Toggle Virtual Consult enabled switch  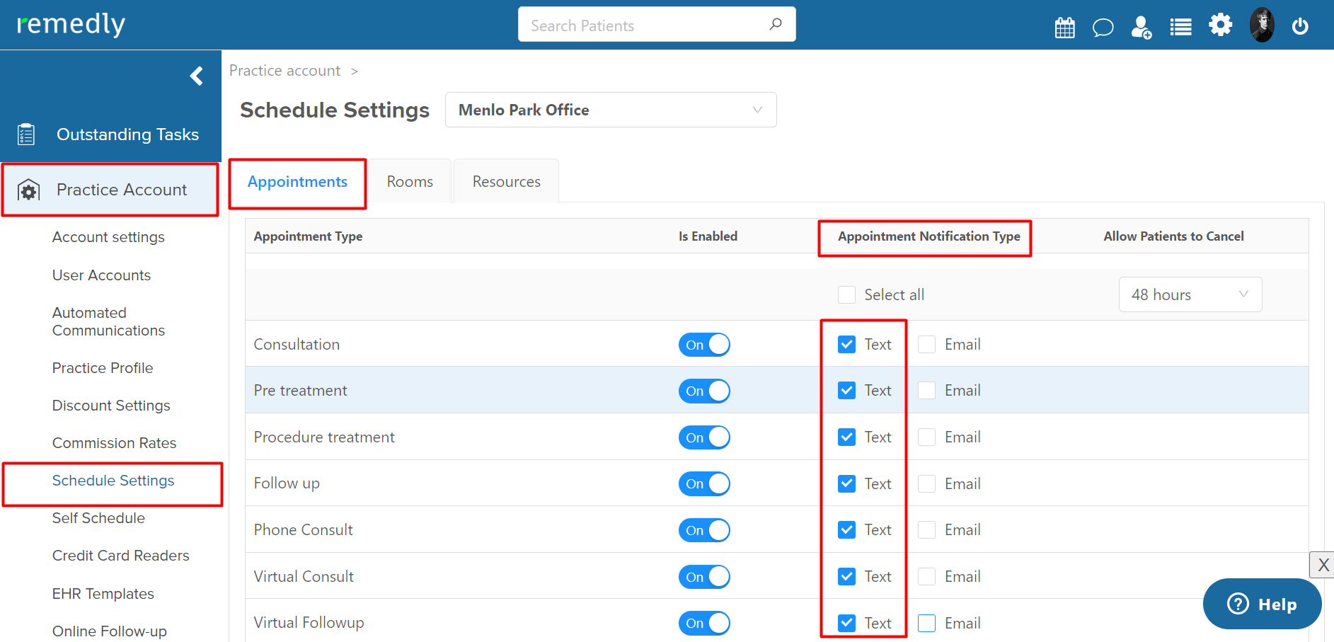[x=704, y=577]
